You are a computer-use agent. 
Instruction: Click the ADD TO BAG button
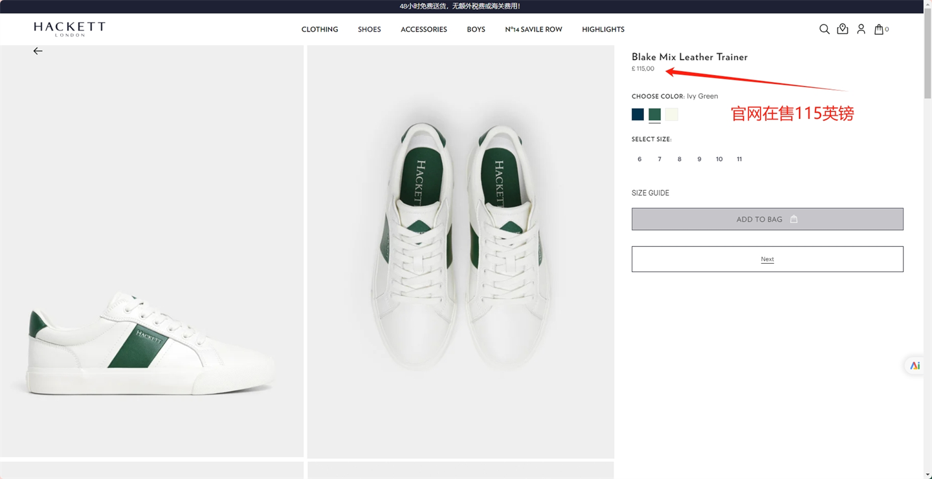click(767, 219)
